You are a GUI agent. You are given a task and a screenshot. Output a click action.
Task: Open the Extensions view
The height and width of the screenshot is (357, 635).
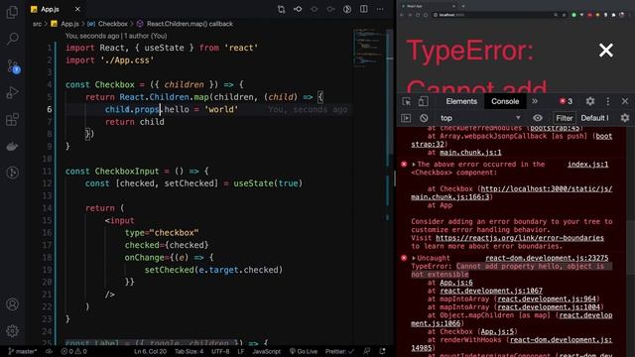pos(12,119)
